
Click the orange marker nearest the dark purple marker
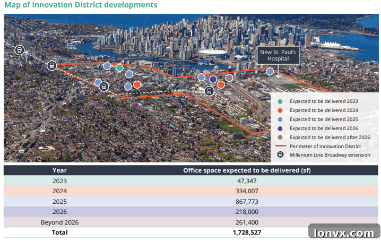point(221,84)
